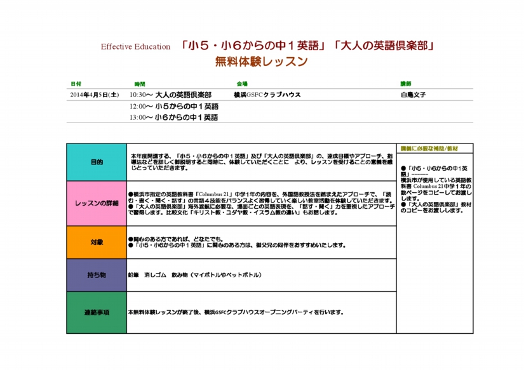
Task: Click the オープニングパーティ notice text
Action: click(x=236, y=312)
